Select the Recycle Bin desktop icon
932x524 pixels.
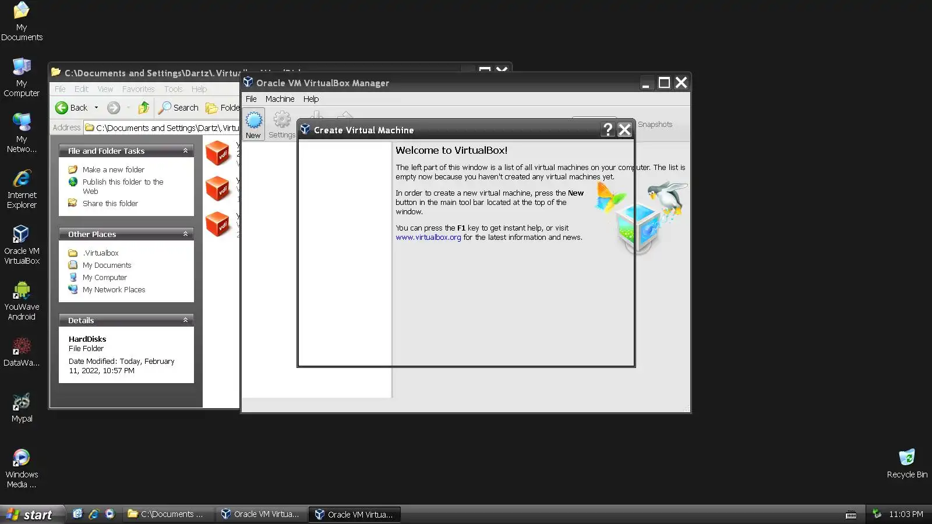[907, 464]
